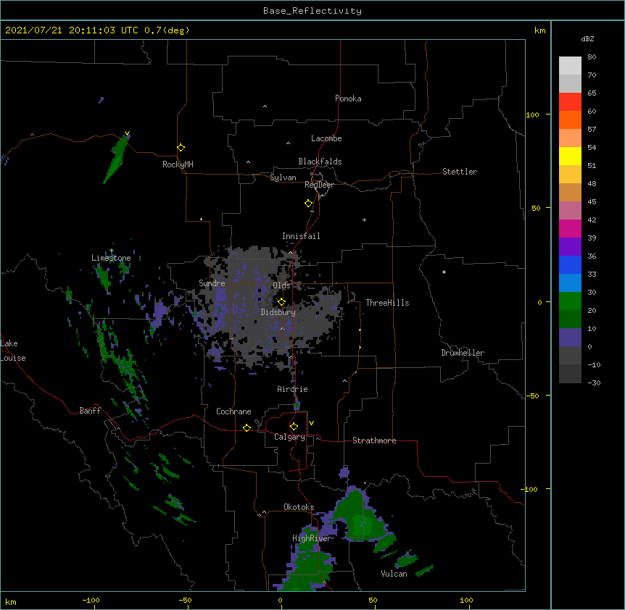This screenshot has width=625, height=610.
Task: Click the yellow diamond marker between Olds and Didsbury
Action: 281,302
